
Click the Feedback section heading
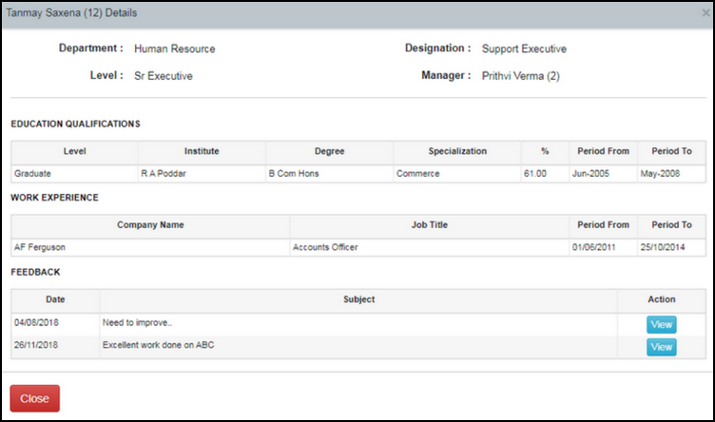pyautogui.click(x=35, y=272)
